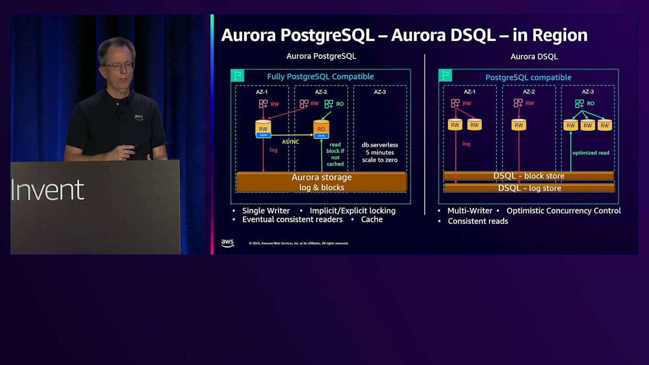The width and height of the screenshot is (649, 365).
Task: Click the optimized read label
Action: (591, 153)
